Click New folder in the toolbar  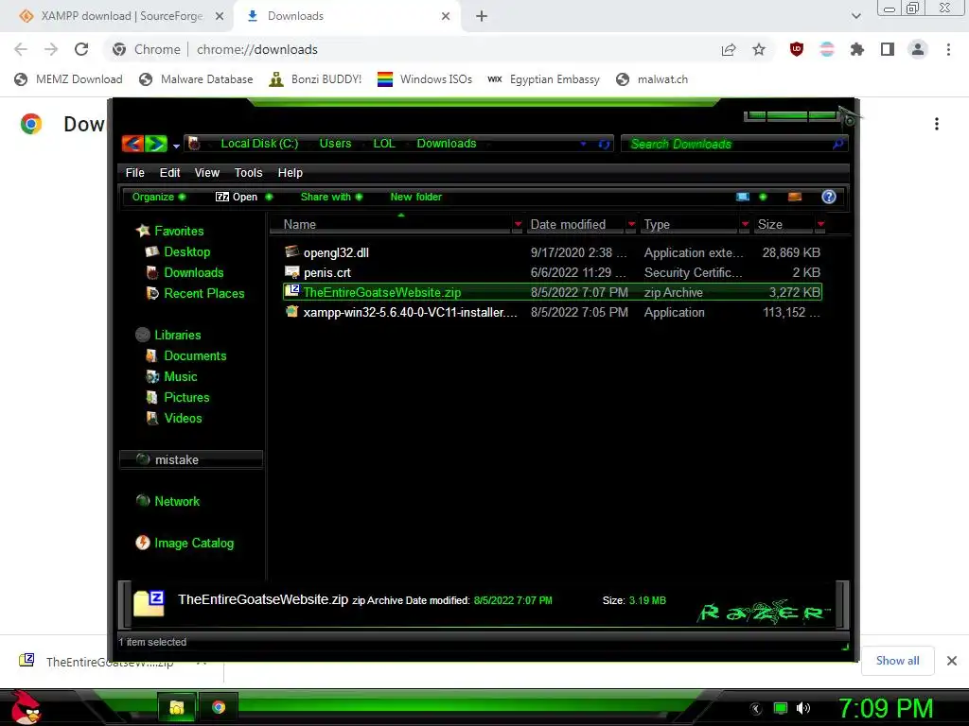pos(416,197)
